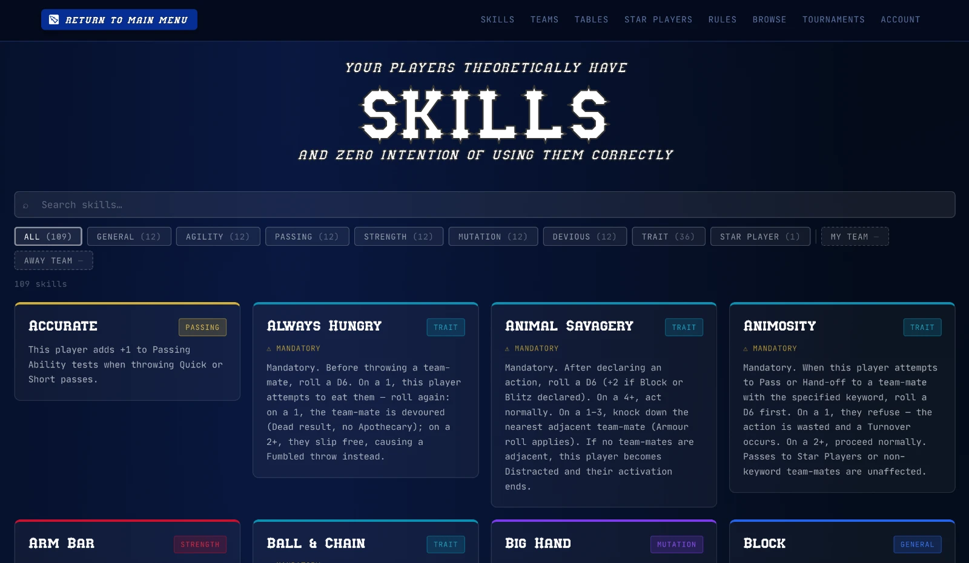Open the Always Hungry skill card
The width and height of the screenshot is (969, 563).
click(365, 390)
